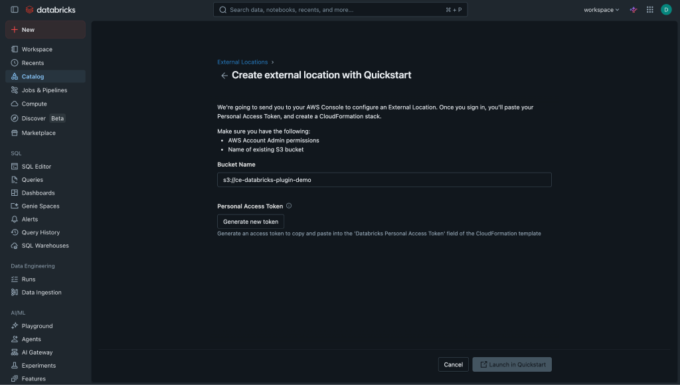Click the Alerts bell icon

click(15, 219)
